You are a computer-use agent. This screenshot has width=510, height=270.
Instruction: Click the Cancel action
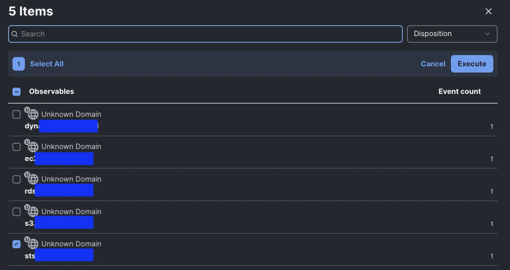point(433,64)
